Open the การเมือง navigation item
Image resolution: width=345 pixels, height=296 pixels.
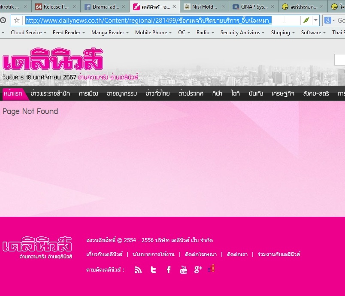[88, 93]
